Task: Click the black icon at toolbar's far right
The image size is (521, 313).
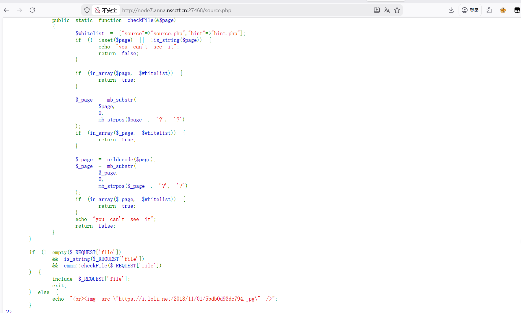Action: coord(517,10)
